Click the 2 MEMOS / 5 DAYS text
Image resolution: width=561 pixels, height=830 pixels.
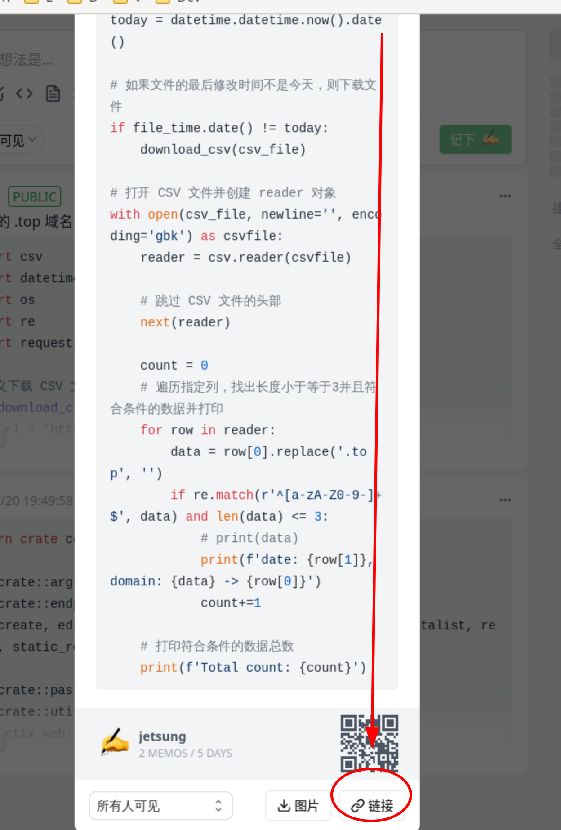(185, 753)
